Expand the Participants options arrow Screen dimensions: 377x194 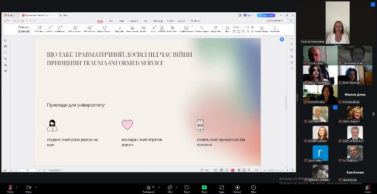[x=159, y=187]
